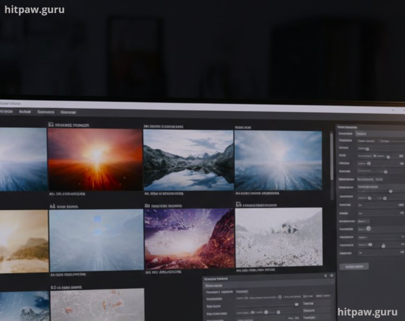The height and width of the screenshot is (321, 405).
Task: Click the icon above the purple galaxy thumbnail
Action: (146, 206)
